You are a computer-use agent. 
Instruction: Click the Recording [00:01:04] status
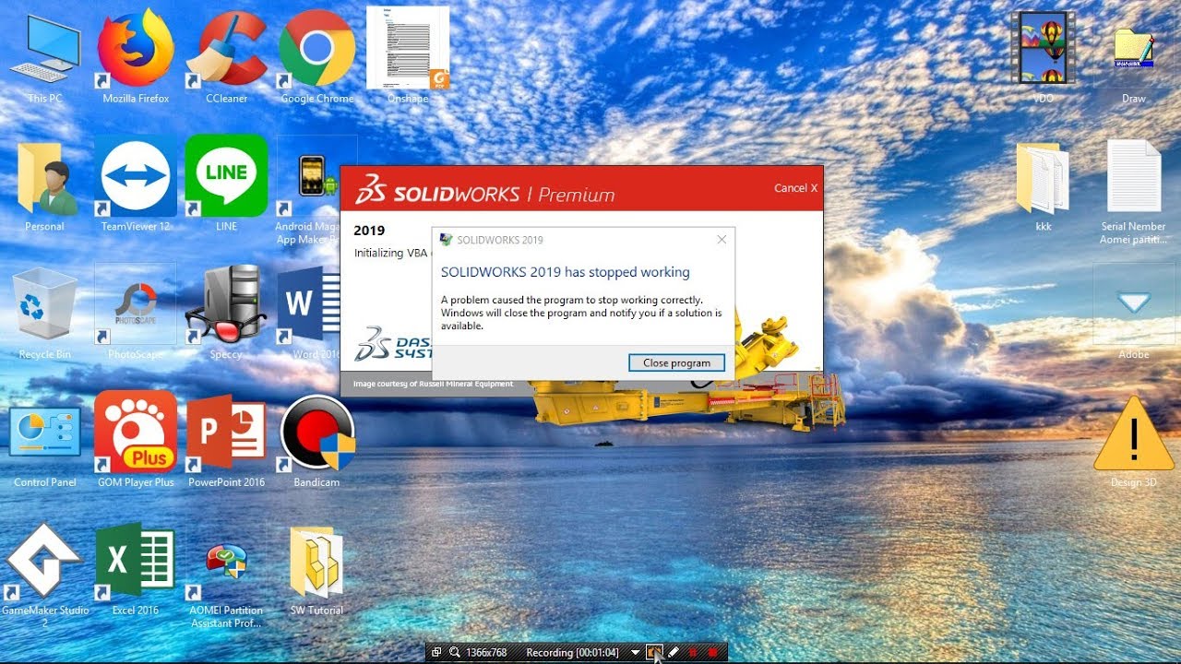[x=572, y=652]
